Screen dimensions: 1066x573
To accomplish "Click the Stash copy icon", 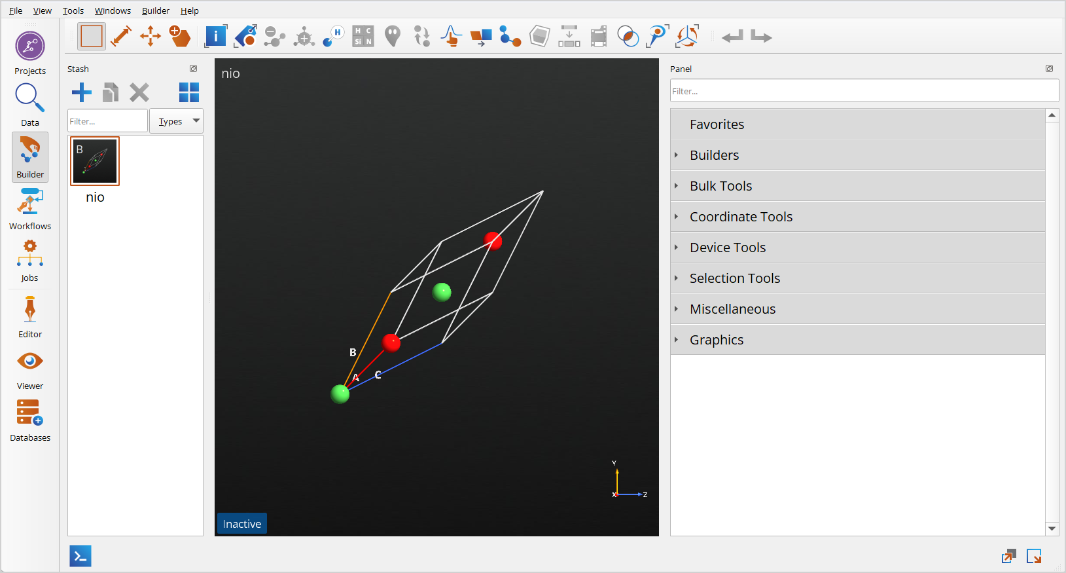I will coord(111,92).
